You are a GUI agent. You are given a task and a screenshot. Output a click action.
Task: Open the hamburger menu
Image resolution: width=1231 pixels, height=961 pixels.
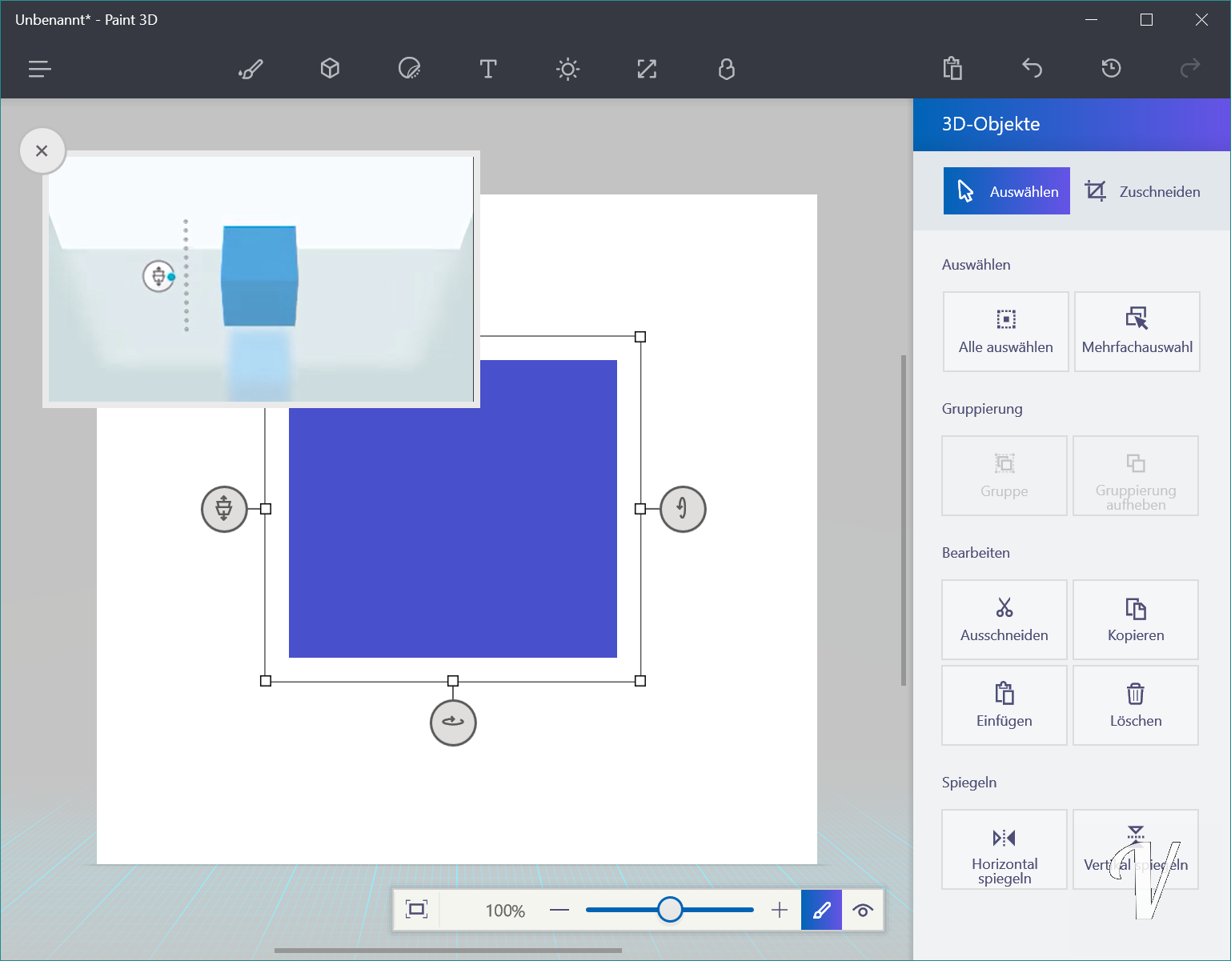point(39,70)
